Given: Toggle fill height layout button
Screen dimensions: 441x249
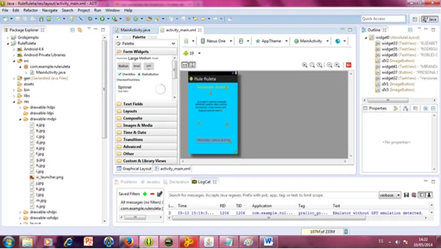Looking at the screenshot, I should coord(192,65).
